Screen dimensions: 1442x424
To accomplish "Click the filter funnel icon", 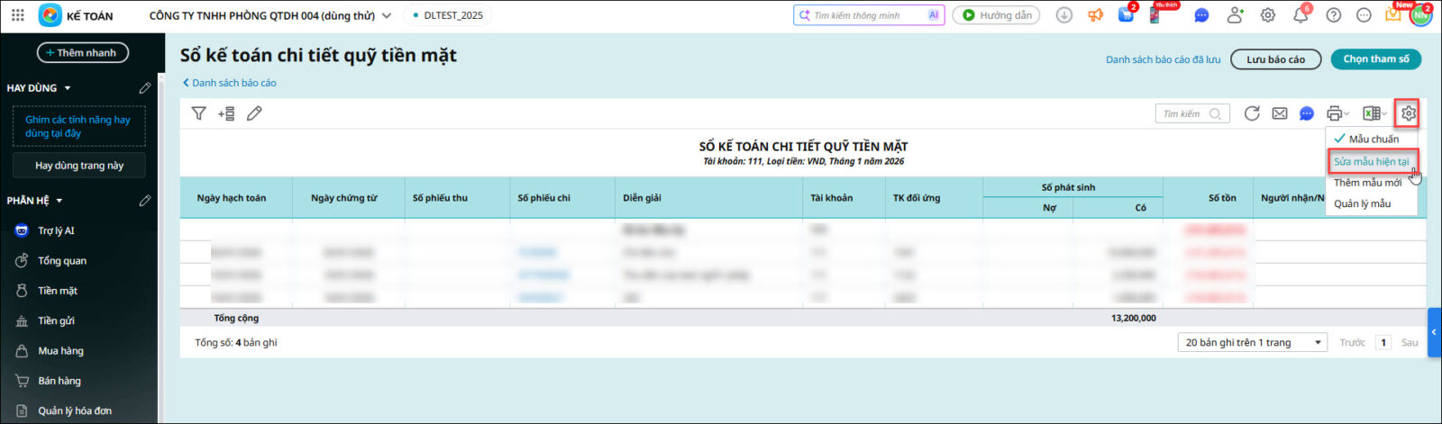I will click(x=199, y=113).
